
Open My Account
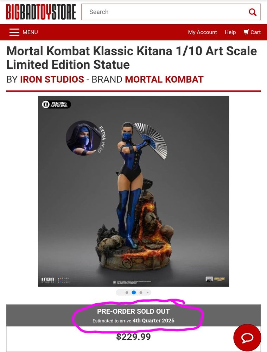pos(202,32)
